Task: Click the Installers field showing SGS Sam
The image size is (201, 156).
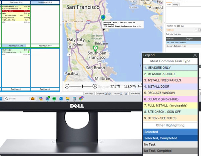Action: 188,26
